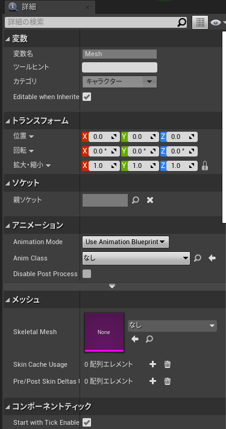The width and height of the screenshot is (226, 429).
Task: Click the Skeletal Mesh None thumbnail
Action: [x=104, y=332]
